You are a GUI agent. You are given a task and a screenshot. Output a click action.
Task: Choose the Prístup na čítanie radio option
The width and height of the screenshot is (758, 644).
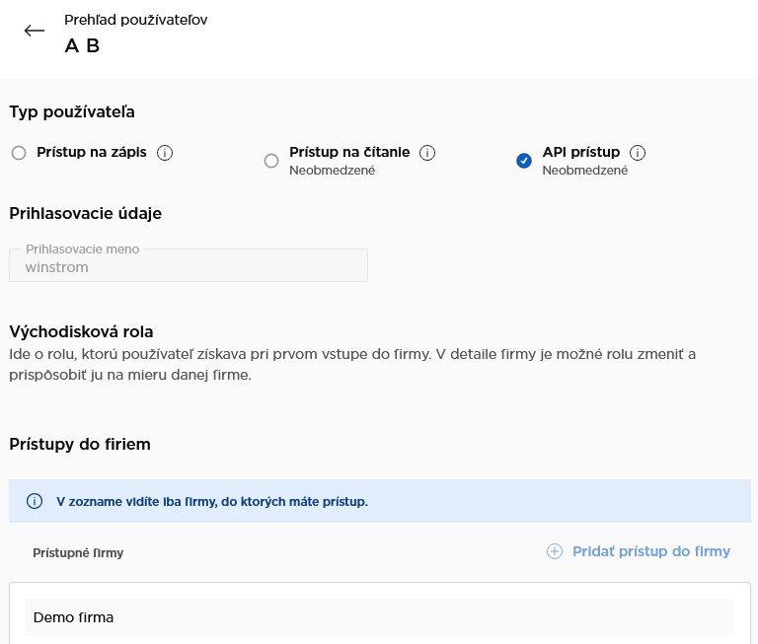(271, 161)
